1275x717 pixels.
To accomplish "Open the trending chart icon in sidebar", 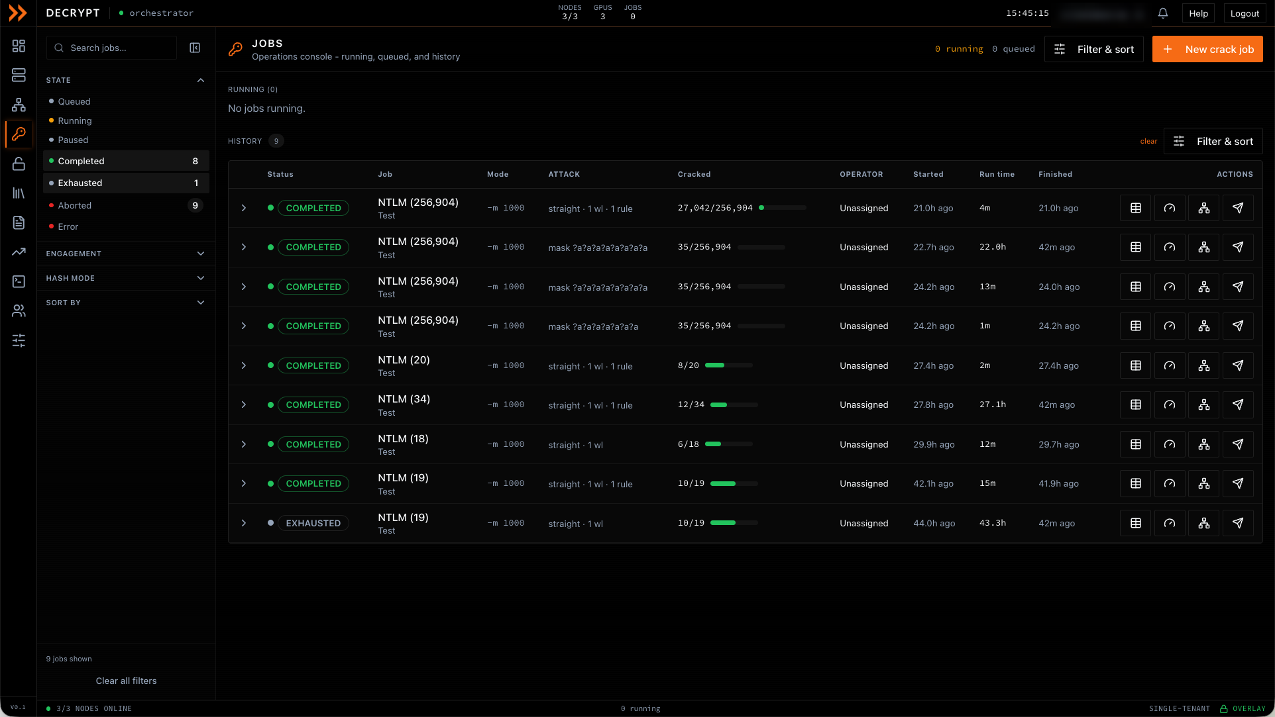I will (x=19, y=252).
